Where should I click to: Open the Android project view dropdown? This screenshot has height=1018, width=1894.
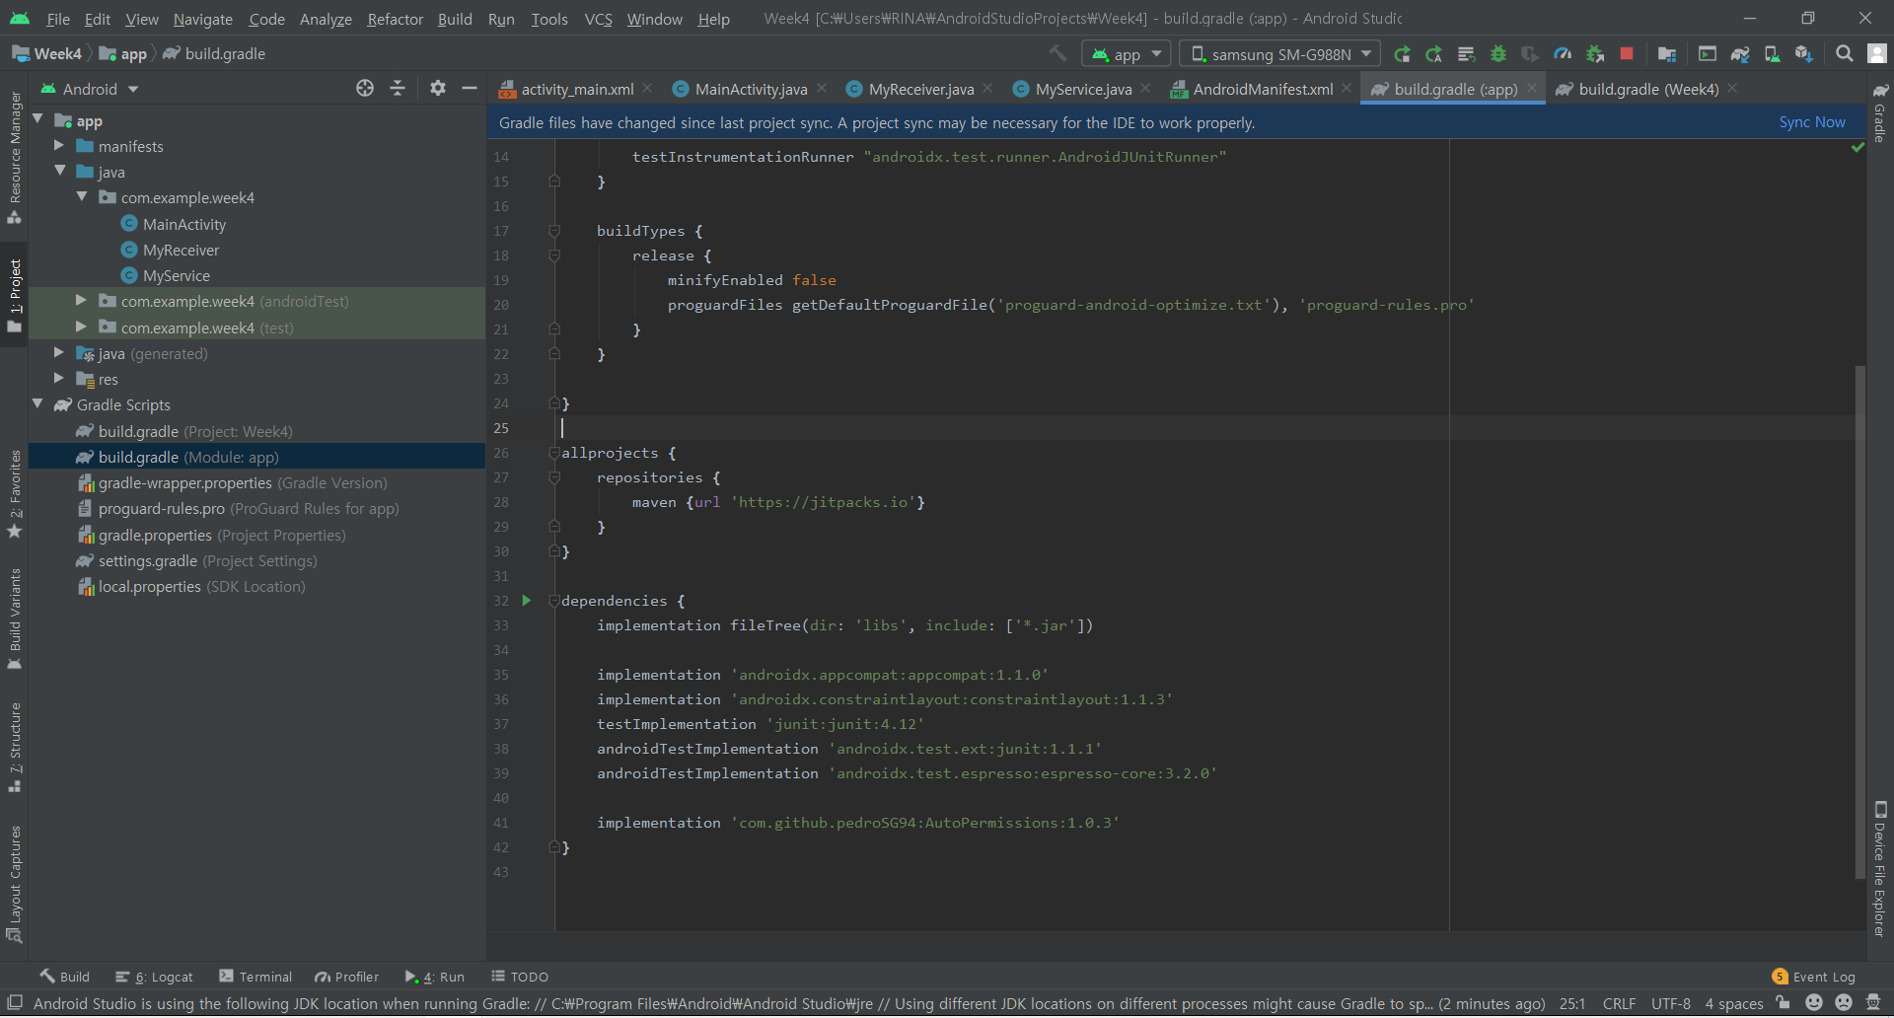(x=89, y=89)
